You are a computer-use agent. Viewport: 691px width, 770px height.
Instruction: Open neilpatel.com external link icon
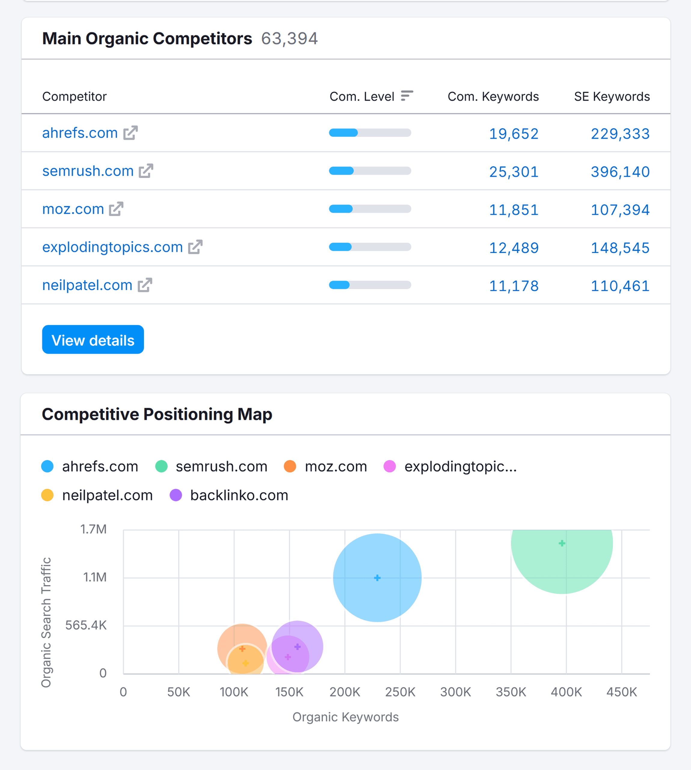point(145,285)
